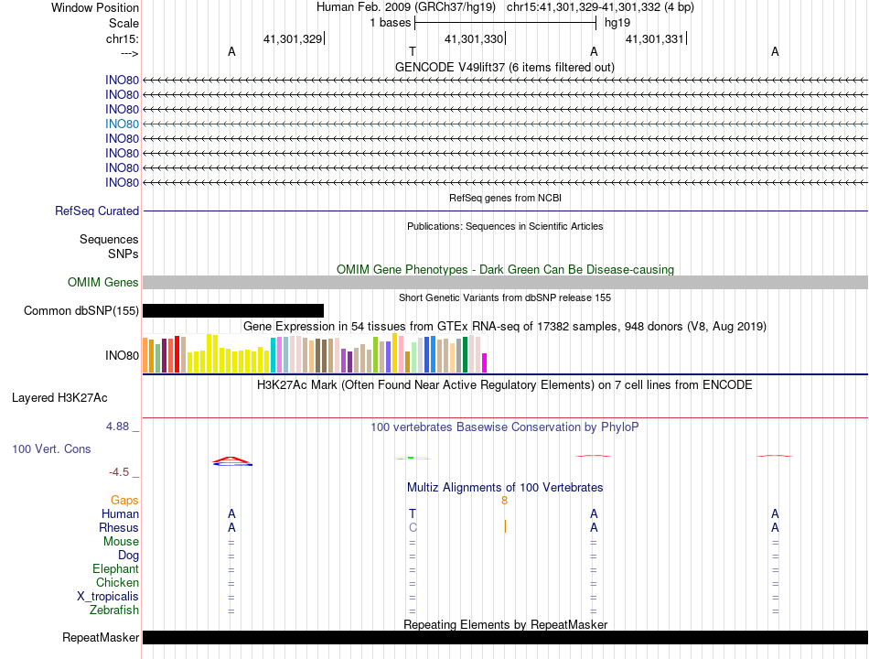This screenshot has height=659, width=869.
Task: Click 'RefSeq genes from NCBI' title
Action: pos(506,198)
